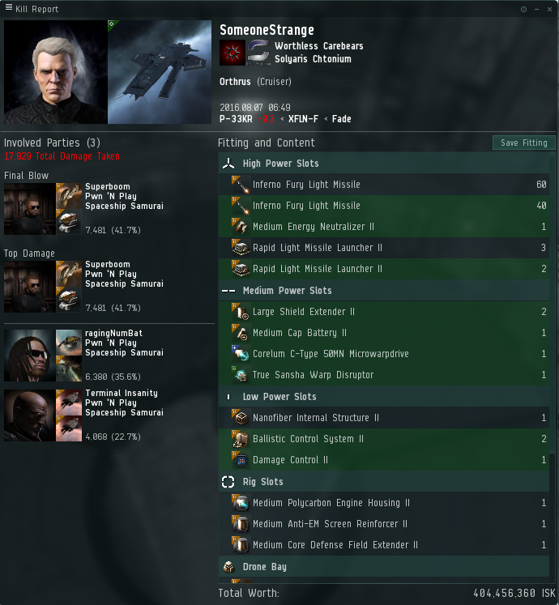Toggle the Rig Slots section
Image resolution: width=559 pixels, height=605 pixels.
tap(384, 482)
